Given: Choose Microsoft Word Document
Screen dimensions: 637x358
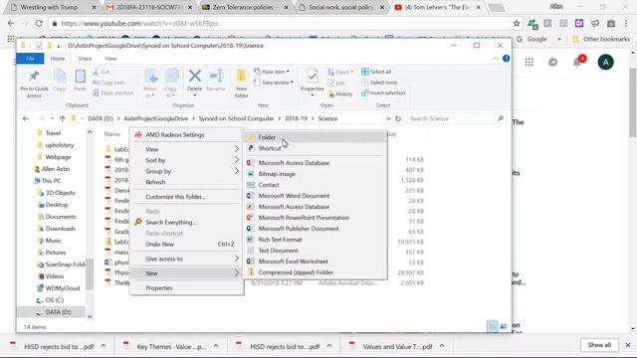Looking at the screenshot, I should coord(315,196).
